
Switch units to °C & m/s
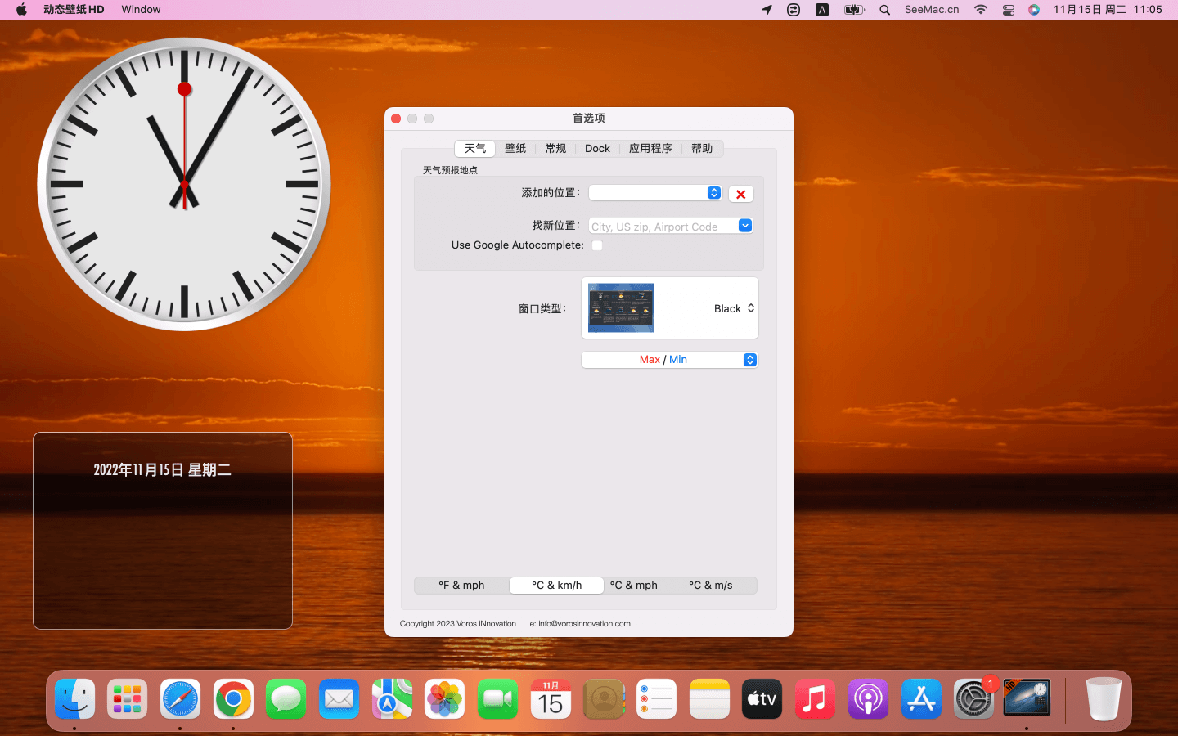click(710, 586)
